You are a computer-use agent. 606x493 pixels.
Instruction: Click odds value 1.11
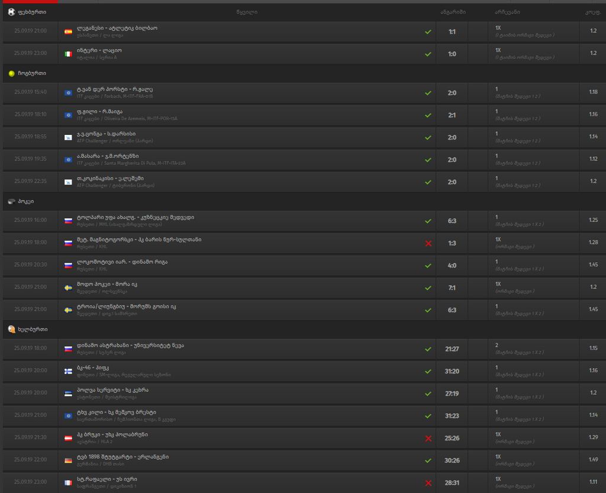(x=593, y=482)
